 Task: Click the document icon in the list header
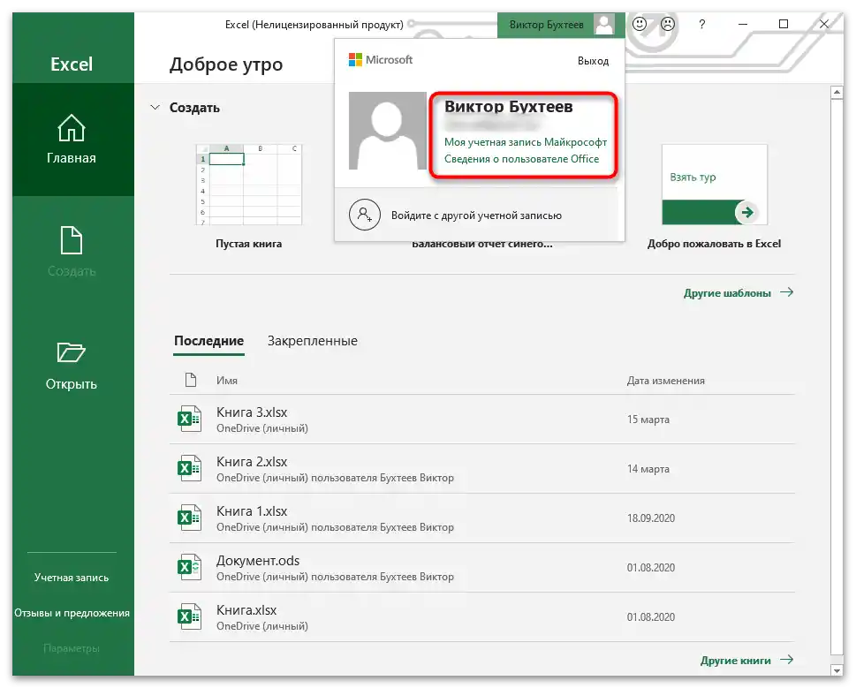tap(191, 380)
